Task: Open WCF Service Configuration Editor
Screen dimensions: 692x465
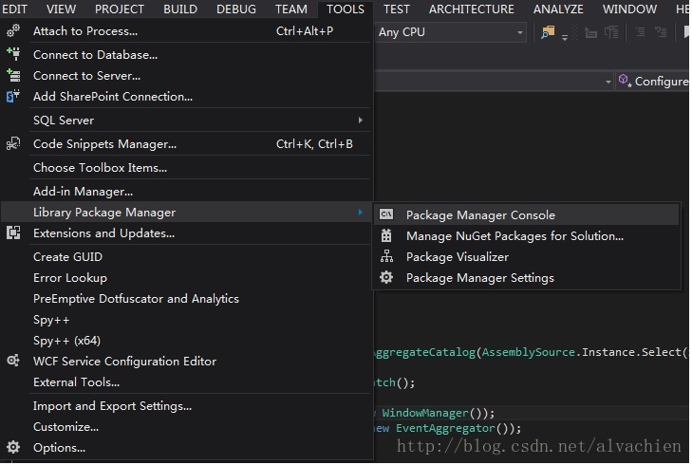Action: pyautogui.click(x=185, y=362)
